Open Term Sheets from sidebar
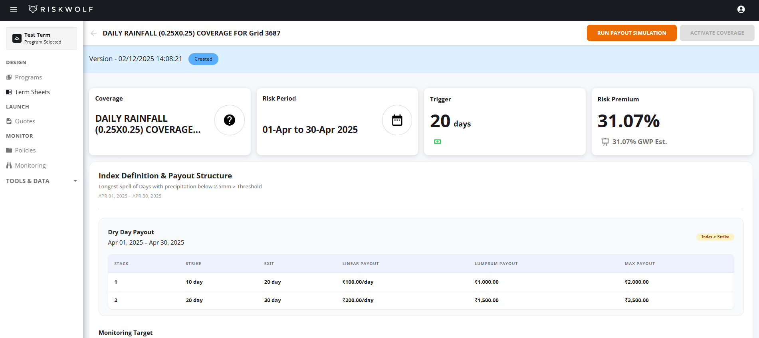 (x=32, y=92)
